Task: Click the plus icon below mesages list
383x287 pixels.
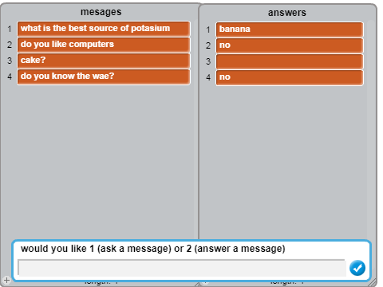Action: (x=6, y=280)
